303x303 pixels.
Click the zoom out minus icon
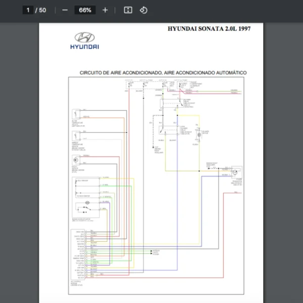[65, 10]
